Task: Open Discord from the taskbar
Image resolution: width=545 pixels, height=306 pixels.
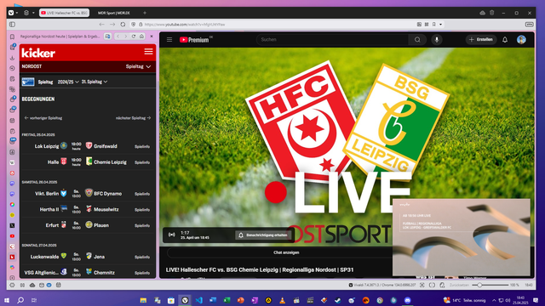Action: (x=408, y=300)
